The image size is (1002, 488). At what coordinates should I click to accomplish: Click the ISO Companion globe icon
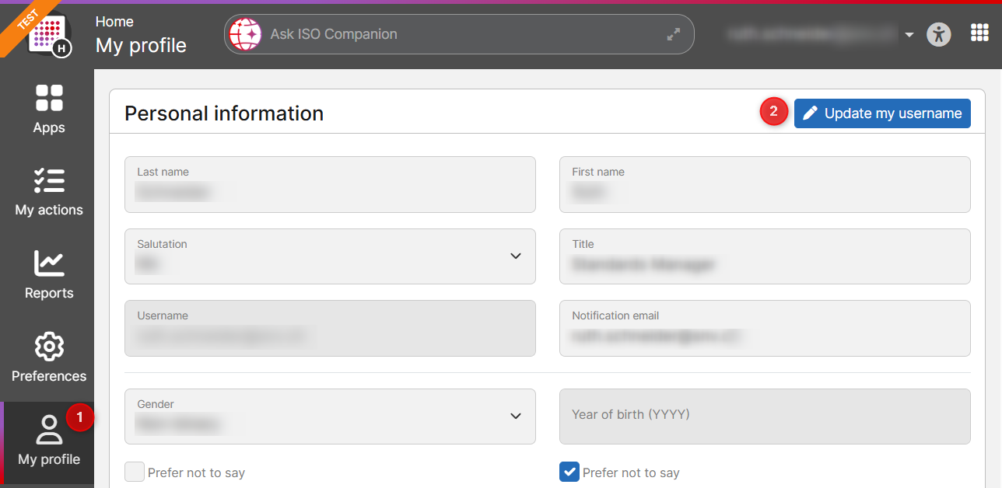(245, 33)
